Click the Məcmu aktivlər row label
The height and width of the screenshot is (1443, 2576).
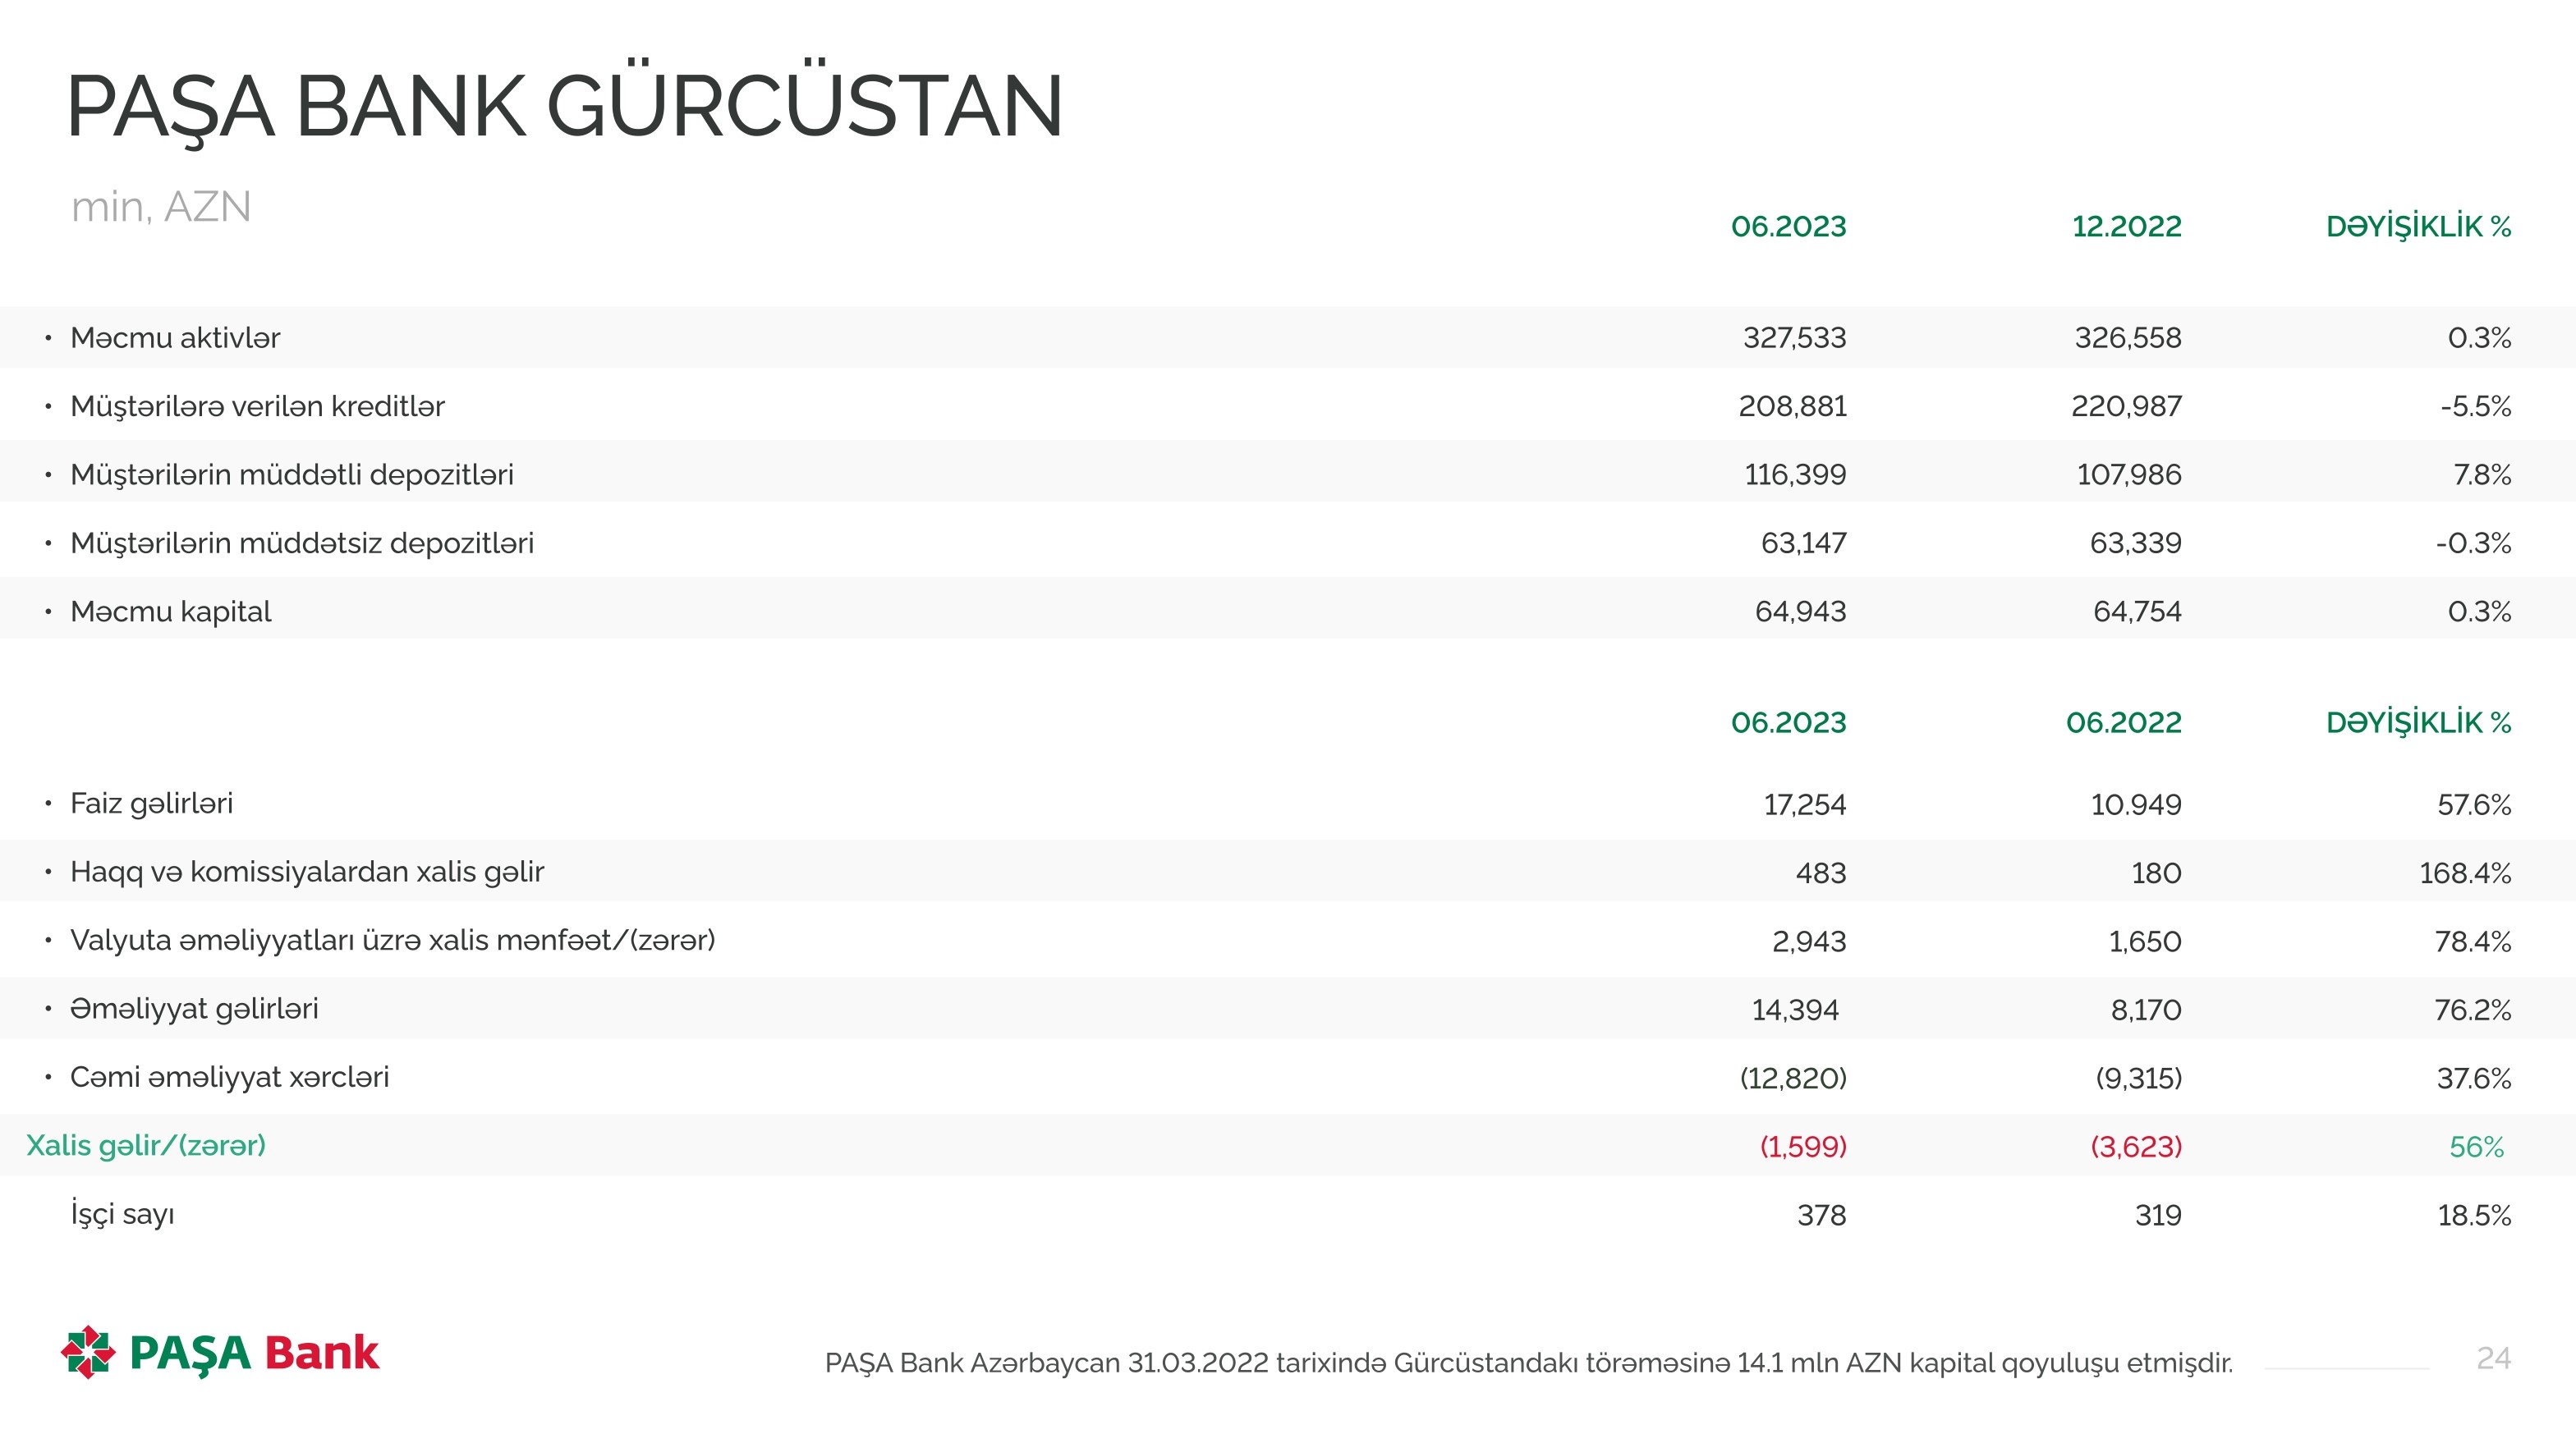[x=175, y=337]
